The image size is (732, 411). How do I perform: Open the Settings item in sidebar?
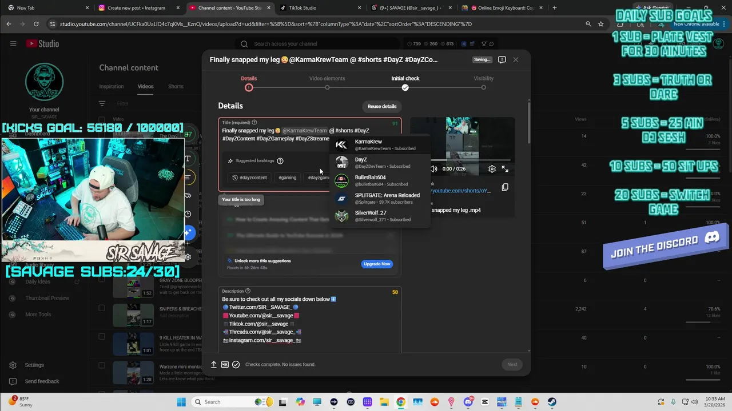coord(34,365)
